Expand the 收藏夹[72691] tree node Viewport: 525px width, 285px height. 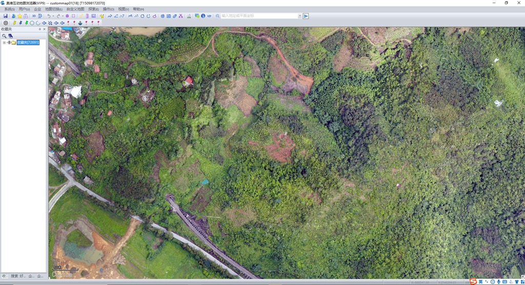4,43
